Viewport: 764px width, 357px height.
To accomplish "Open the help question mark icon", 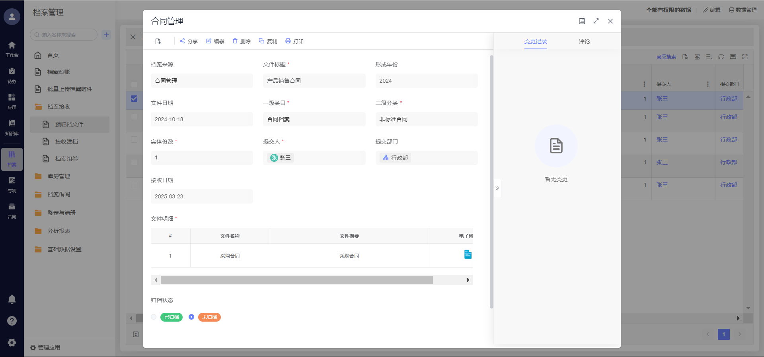I will 12,321.
